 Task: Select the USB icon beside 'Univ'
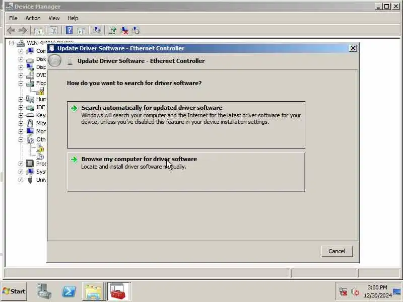coord(30,180)
